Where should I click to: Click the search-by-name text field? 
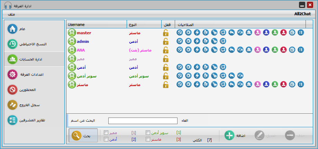(x=142, y=121)
